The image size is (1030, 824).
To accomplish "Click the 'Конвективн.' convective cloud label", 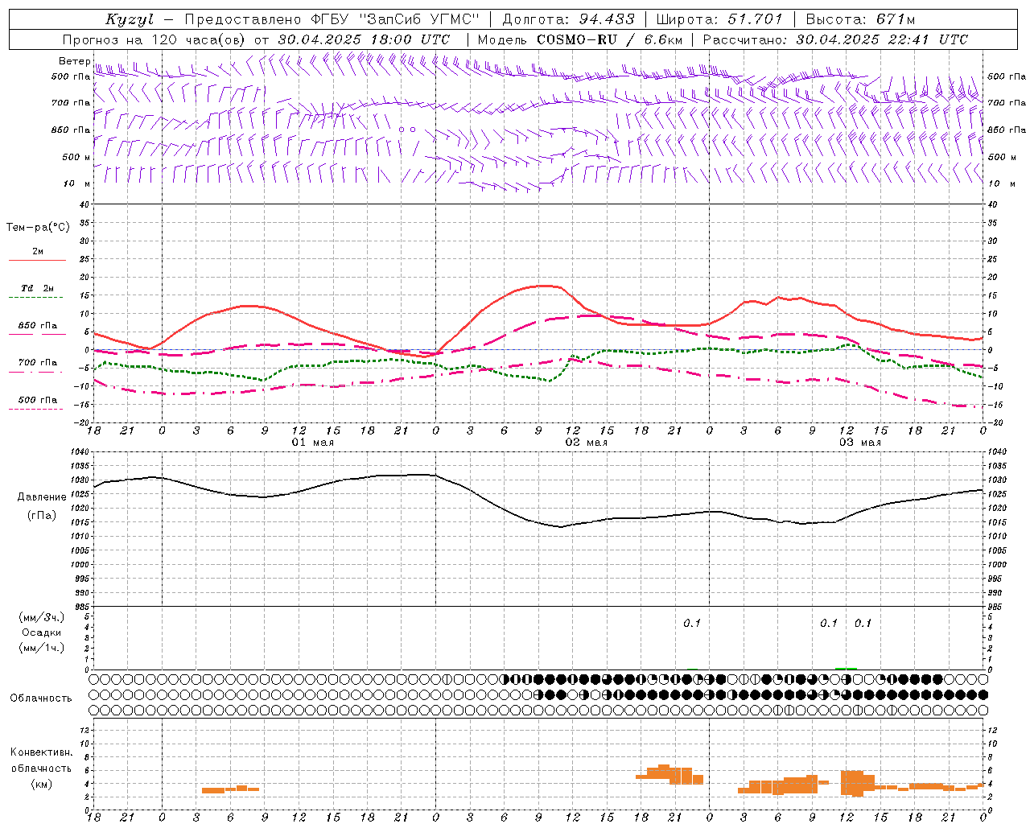I will point(42,752).
